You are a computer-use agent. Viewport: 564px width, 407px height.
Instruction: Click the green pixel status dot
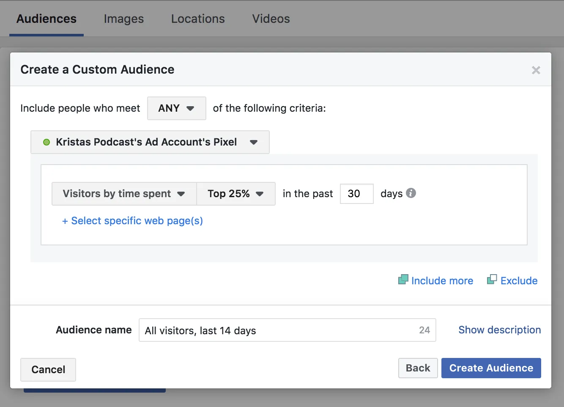[47, 142]
